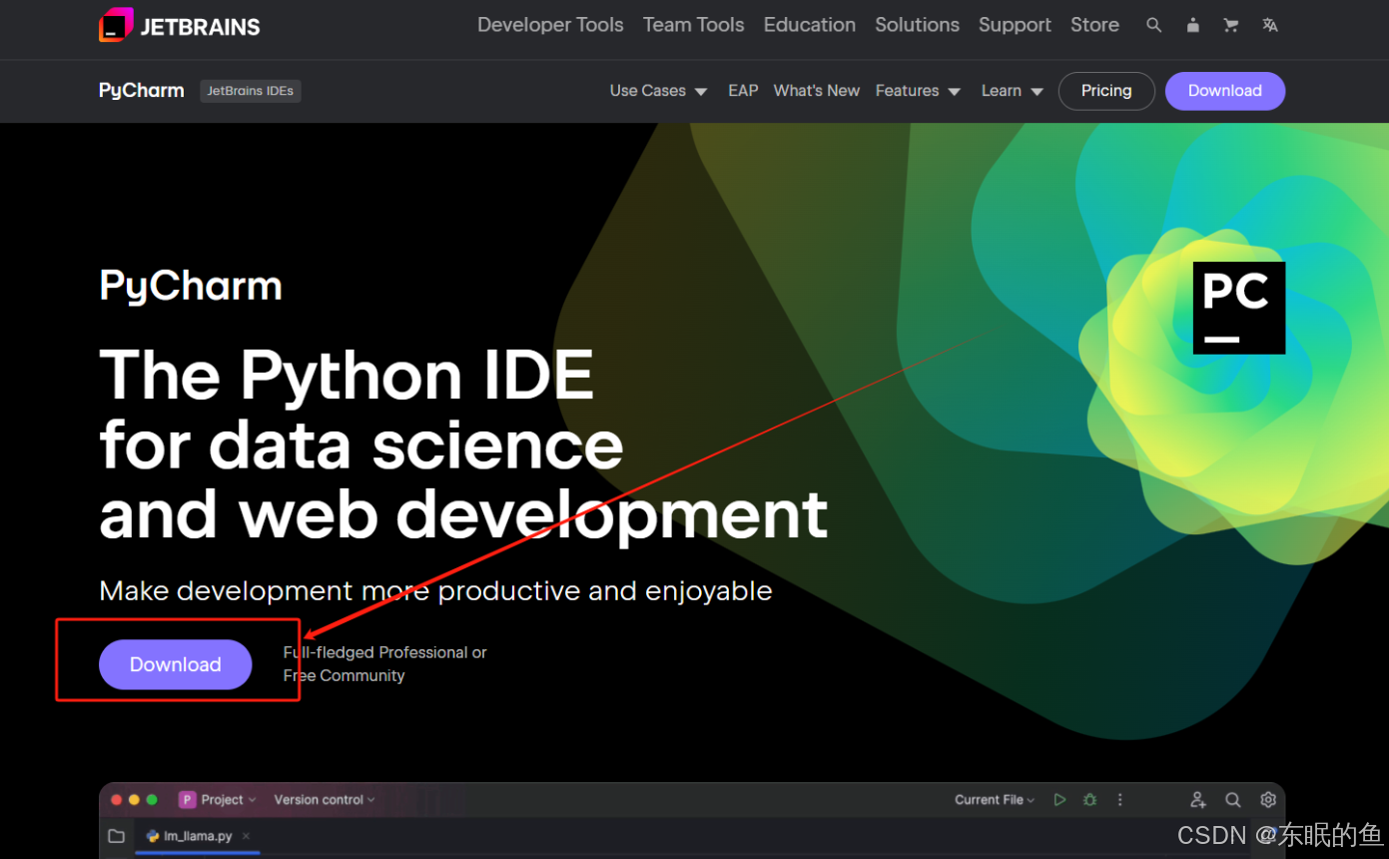Open Support menu

(1015, 25)
